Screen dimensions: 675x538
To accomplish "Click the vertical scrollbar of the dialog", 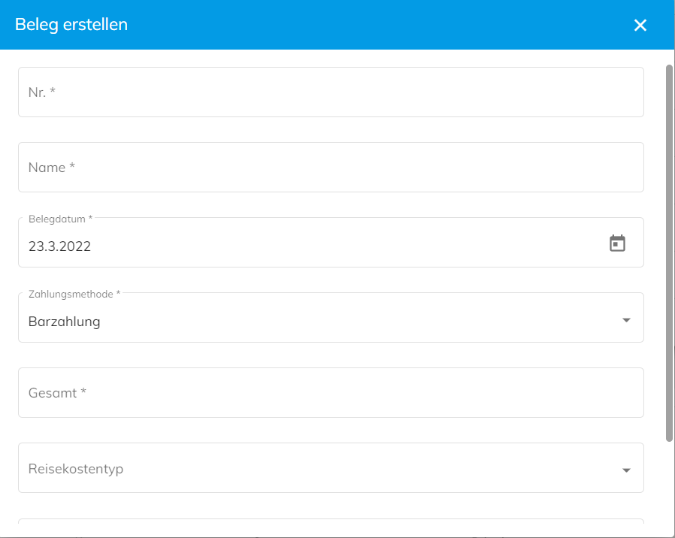I will (669, 253).
